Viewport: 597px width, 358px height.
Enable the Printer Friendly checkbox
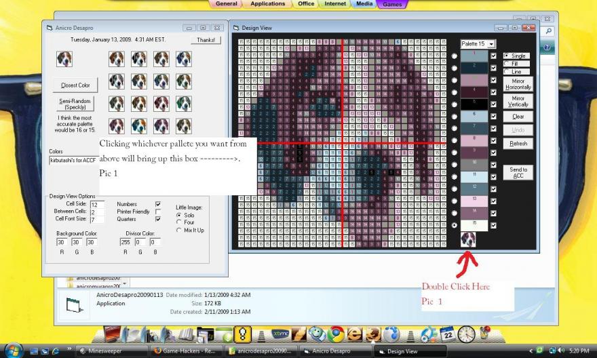(x=158, y=212)
